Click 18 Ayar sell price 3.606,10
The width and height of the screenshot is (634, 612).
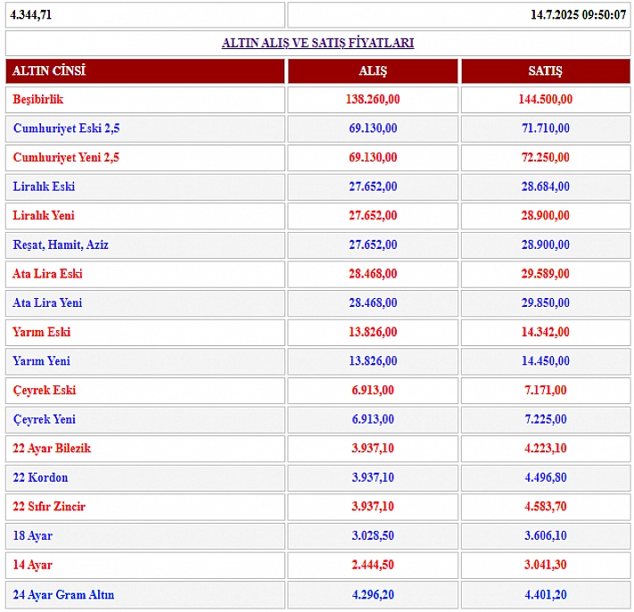click(x=545, y=536)
